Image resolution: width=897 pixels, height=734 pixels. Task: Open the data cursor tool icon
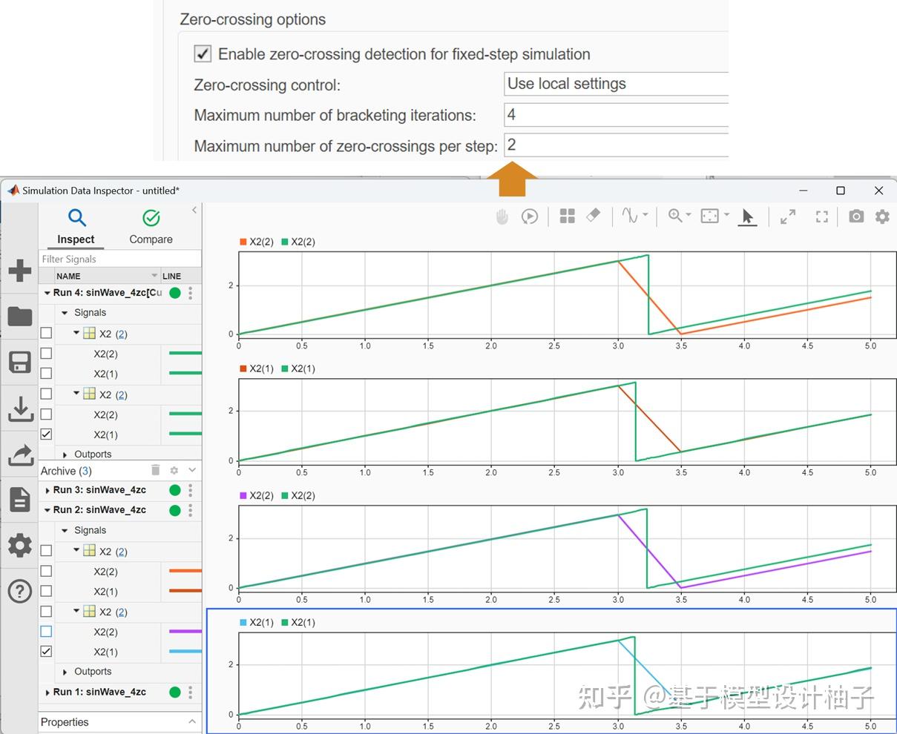pyautogui.click(x=631, y=216)
